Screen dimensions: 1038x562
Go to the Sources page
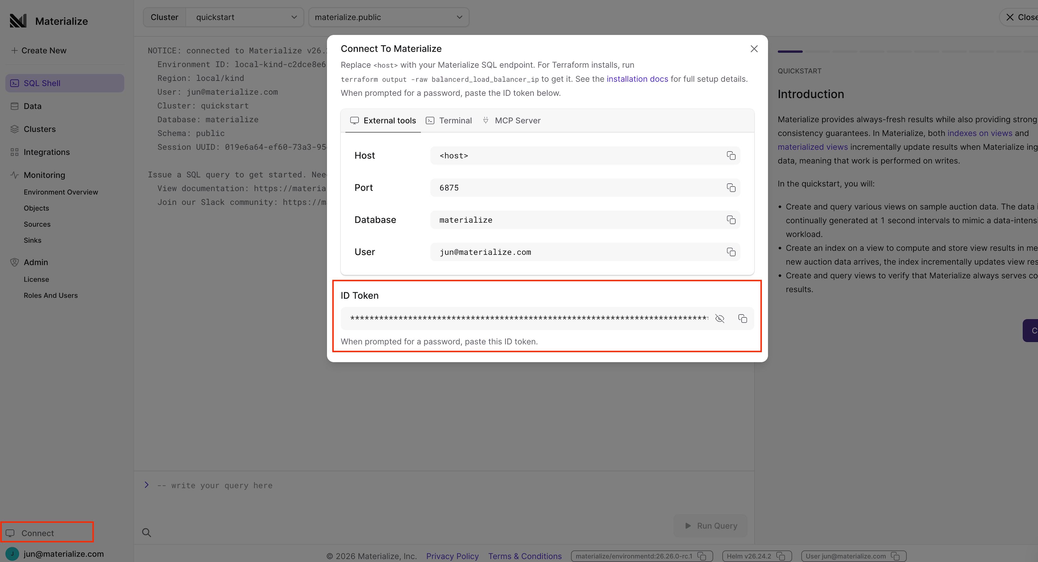point(37,225)
